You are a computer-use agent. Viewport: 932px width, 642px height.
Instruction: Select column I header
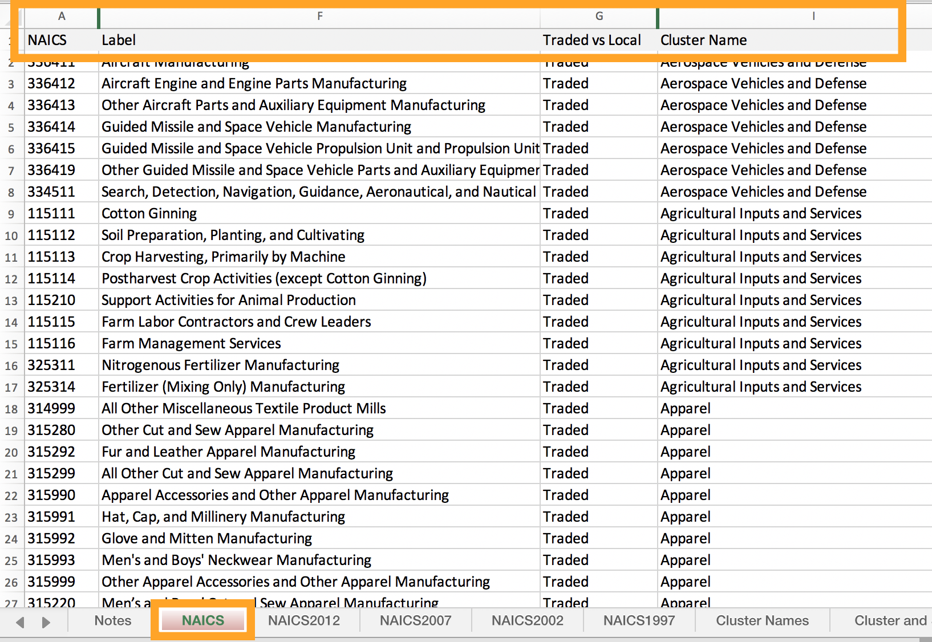813,16
